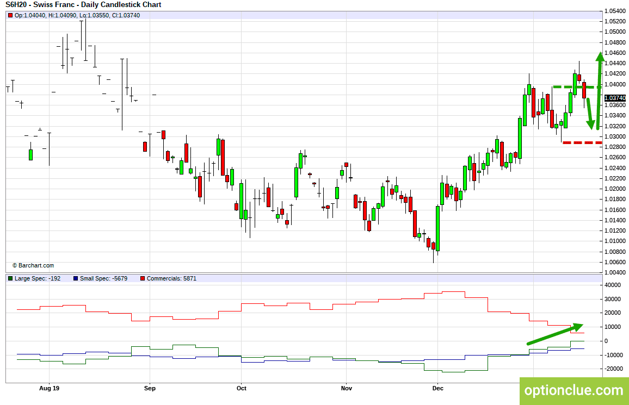Viewport: 629px width, 405px height.
Task: Click the 1.02400 price axis label
Action: point(615,168)
